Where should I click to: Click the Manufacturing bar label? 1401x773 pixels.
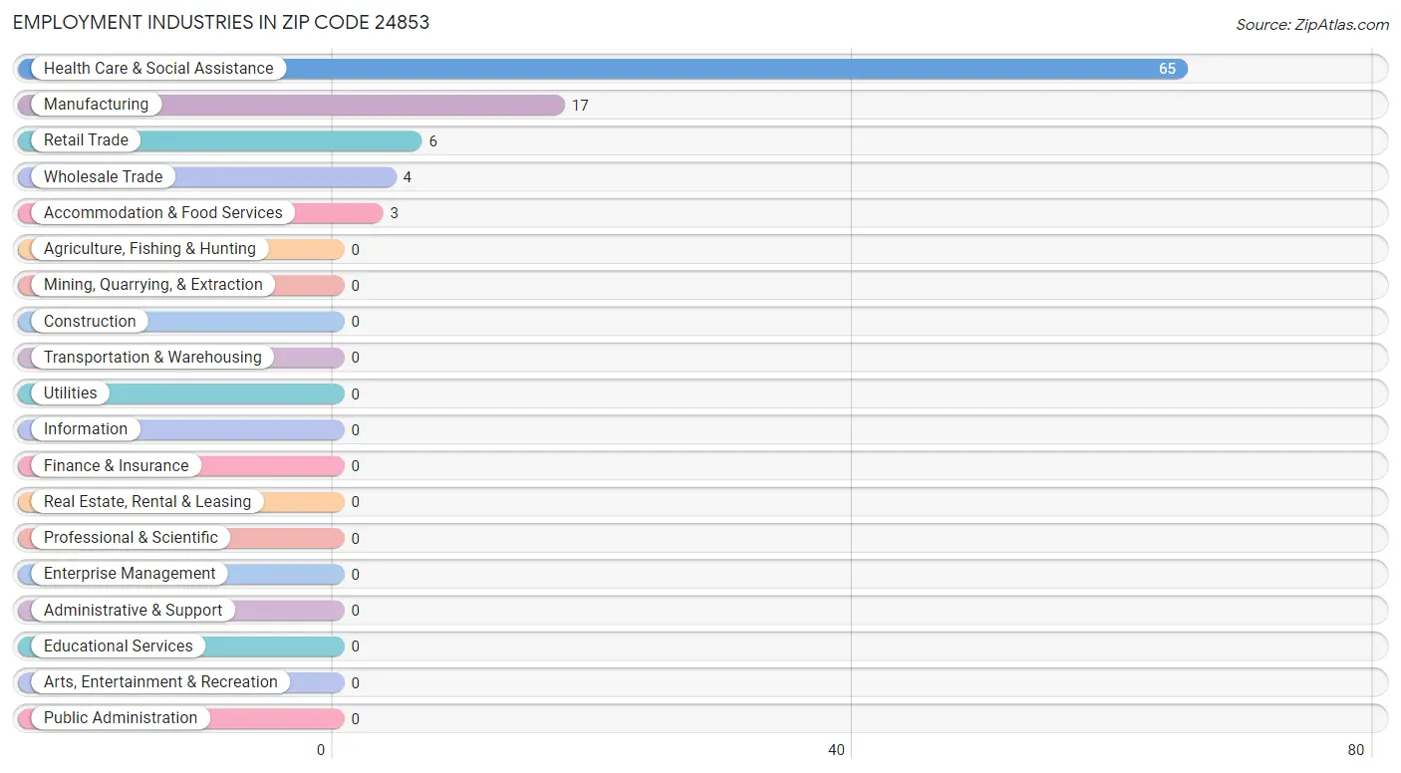point(96,104)
